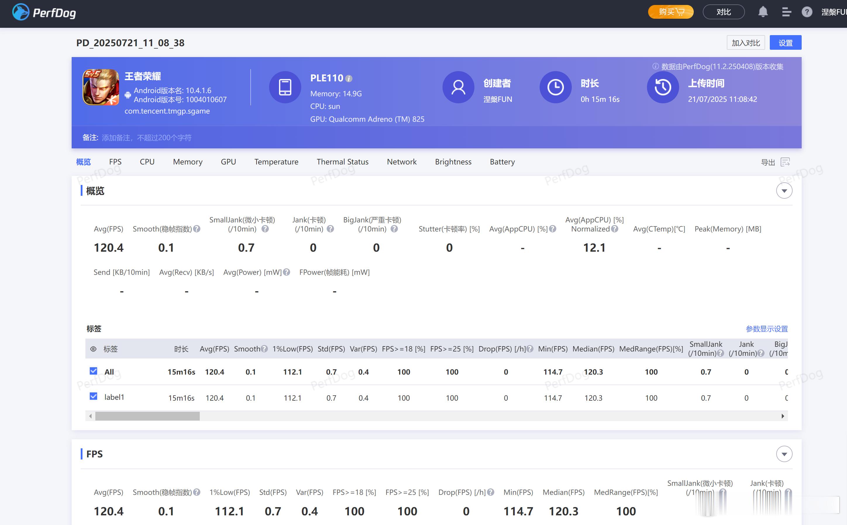Screen dimensions: 847x525
Task: Open the notification bell
Action: (763, 12)
